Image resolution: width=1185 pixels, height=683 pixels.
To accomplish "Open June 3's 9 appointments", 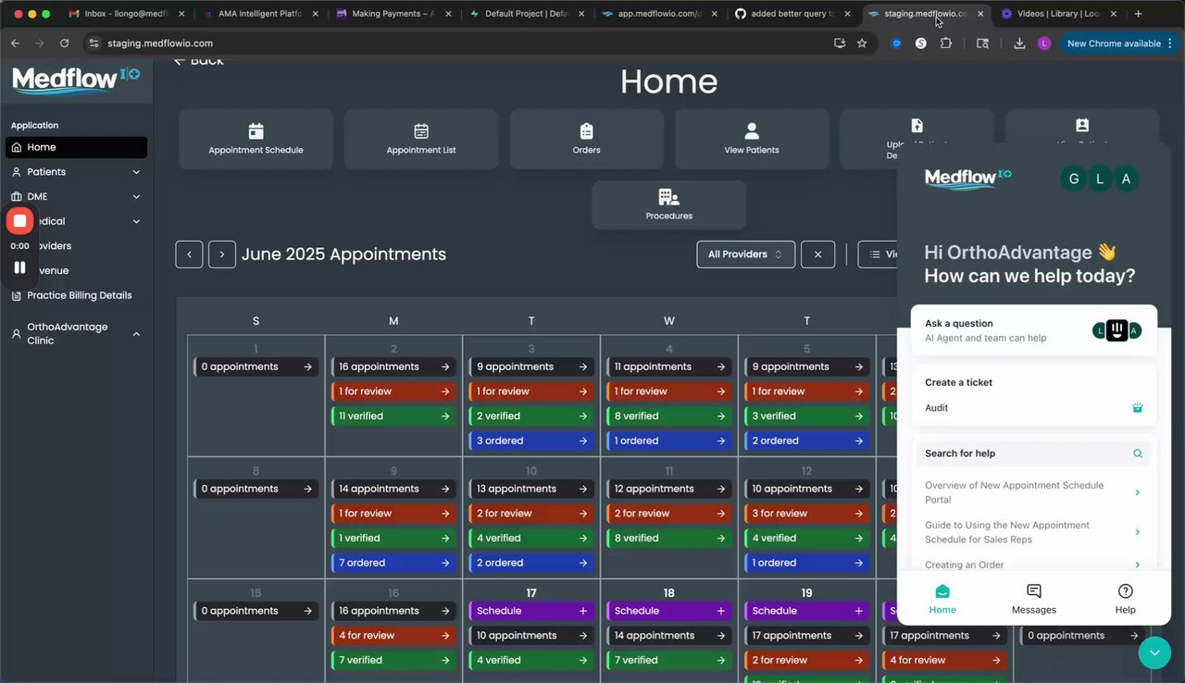I will click(531, 366).
